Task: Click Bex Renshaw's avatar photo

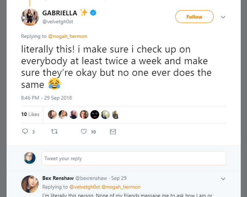Action: pyautogui.click(x=30, y=184)
